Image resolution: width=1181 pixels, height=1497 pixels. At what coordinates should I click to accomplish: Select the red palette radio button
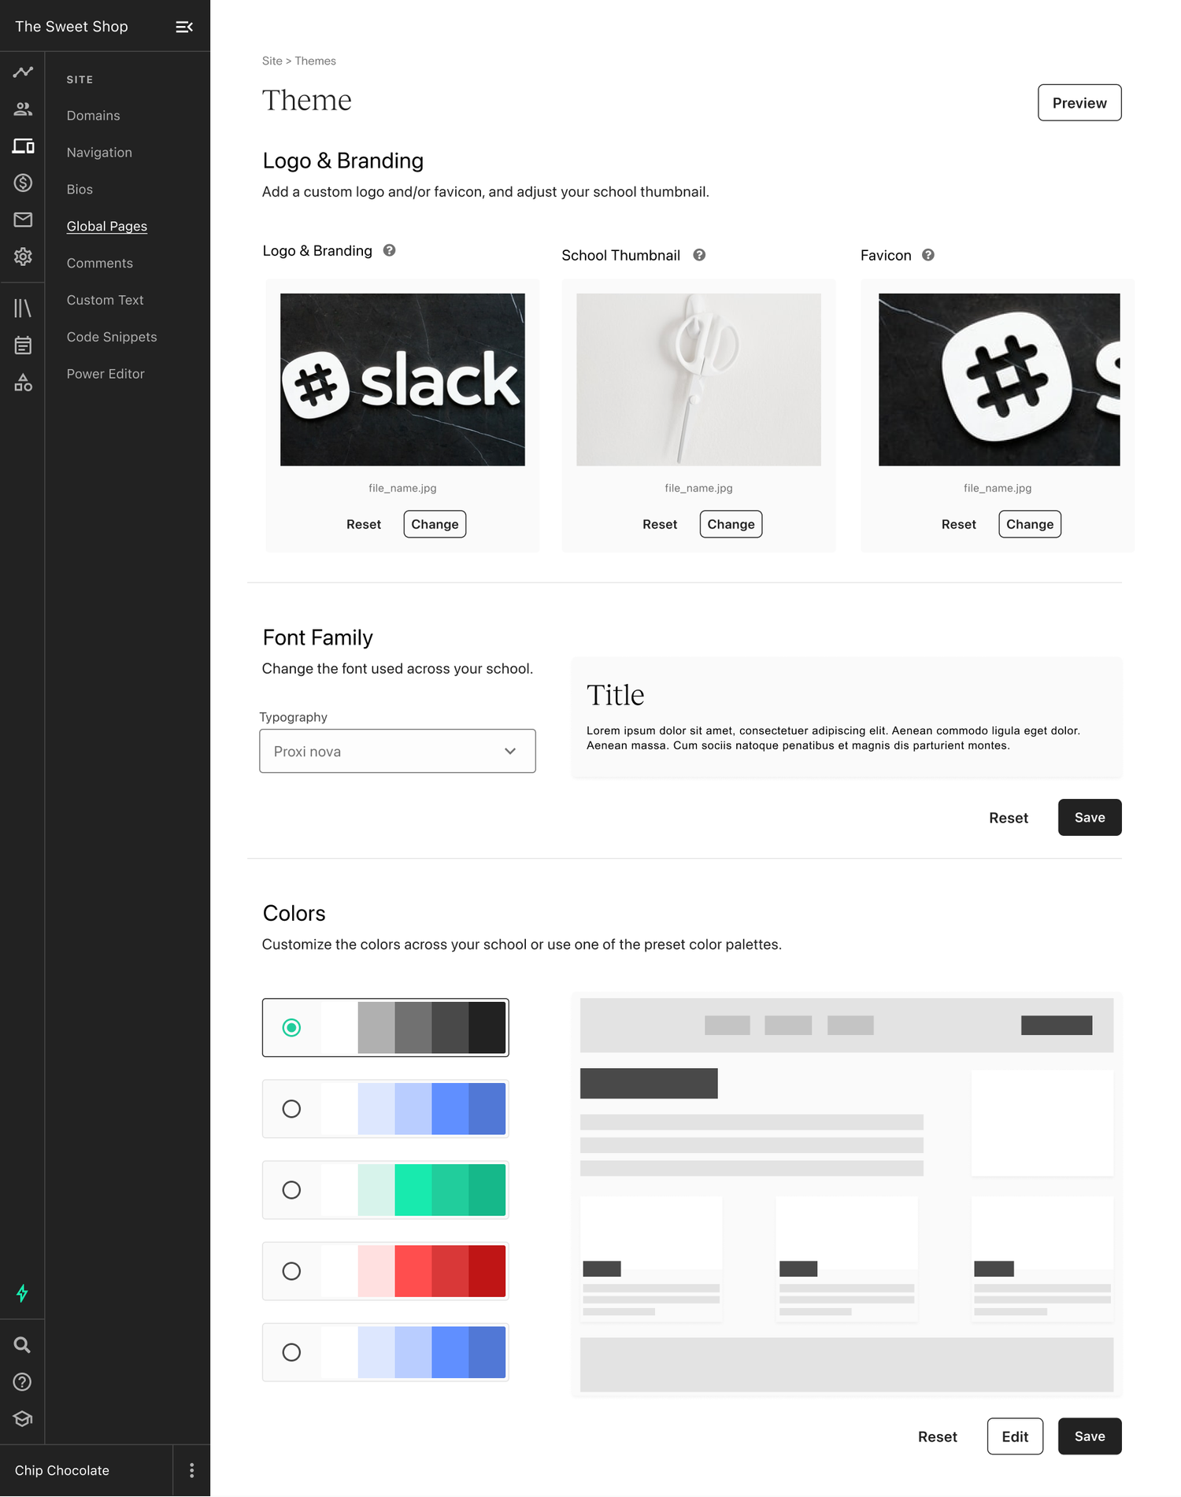(x=291, y=1270)
